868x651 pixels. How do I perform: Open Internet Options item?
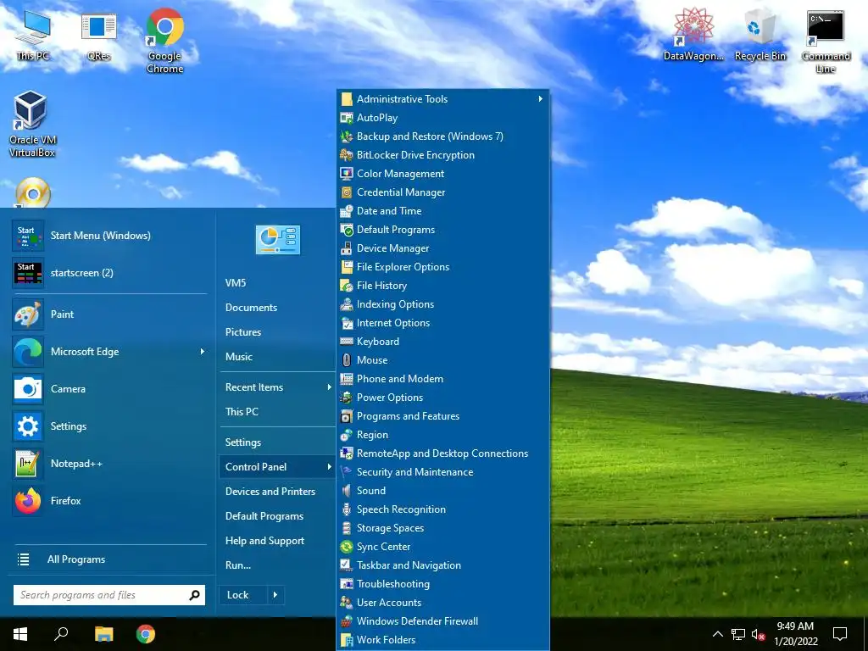click(442, 323)
